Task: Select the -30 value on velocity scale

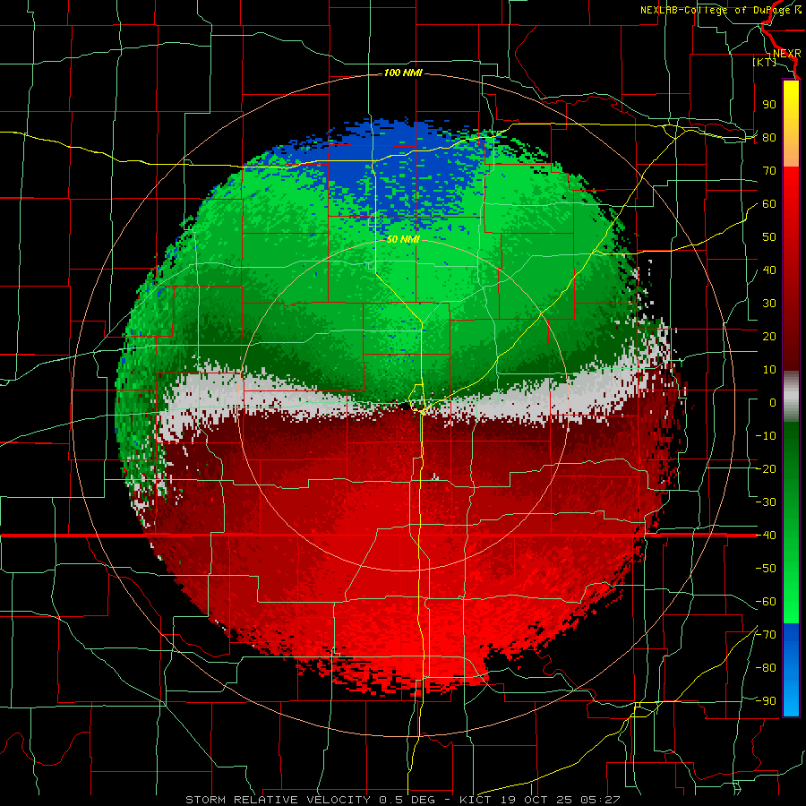Action: (x=766, y=502)
